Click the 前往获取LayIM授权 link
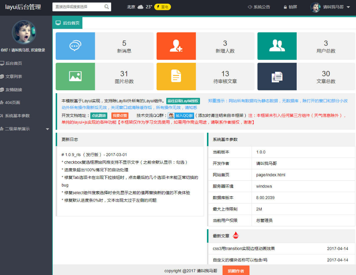The height and width of the screenshot is (275, 356). point(183,101)
